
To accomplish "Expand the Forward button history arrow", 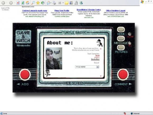I will 14,3.
